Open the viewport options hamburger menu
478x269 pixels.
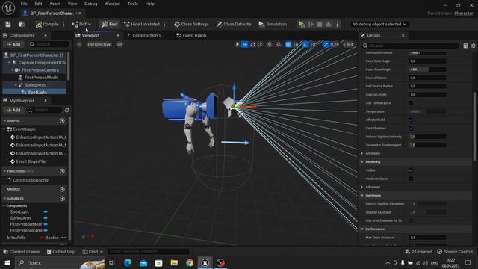tap(79, 45)
